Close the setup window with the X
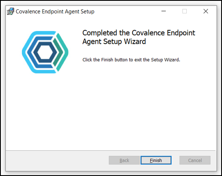 tap(206, 11)
